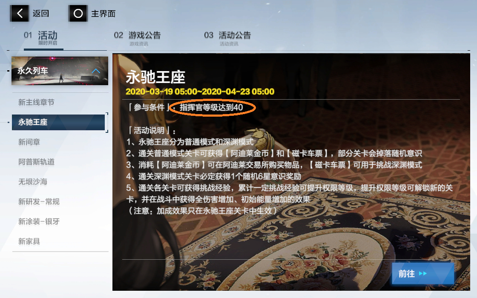The height and width of the screenshot is (298, 477).
Task: Open 新间章 from the list
Action: (x=29, y=142)
